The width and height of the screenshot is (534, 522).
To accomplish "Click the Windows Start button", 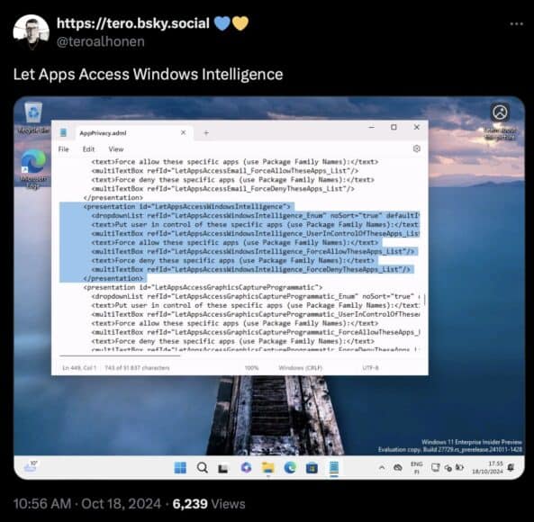I will click(180, 468).
